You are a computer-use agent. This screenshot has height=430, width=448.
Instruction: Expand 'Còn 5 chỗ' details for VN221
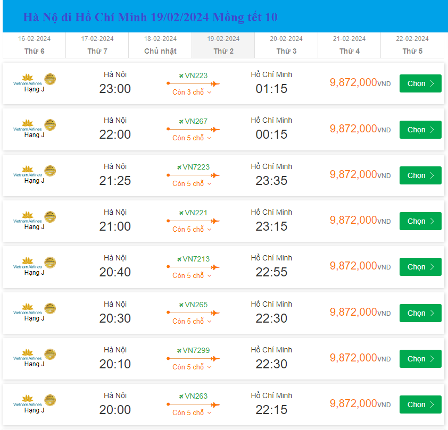[192, 230]
